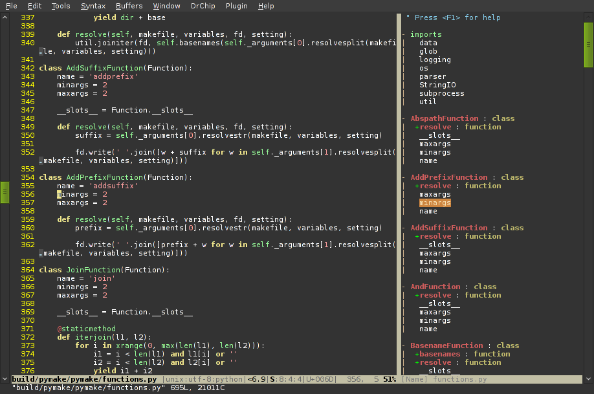Open the Buffers menu
This screenshot has width=594, height=394.
point(129,6)
